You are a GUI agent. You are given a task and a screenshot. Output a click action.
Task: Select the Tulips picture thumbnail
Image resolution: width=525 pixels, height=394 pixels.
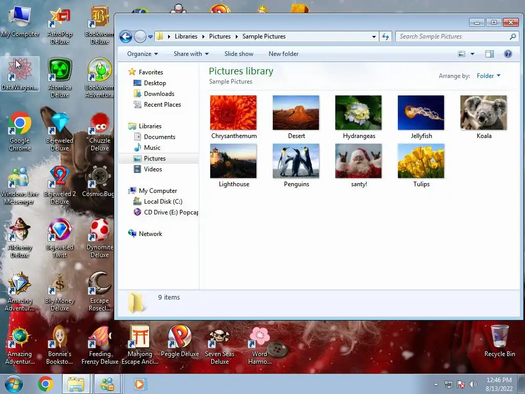coord(421,161)
